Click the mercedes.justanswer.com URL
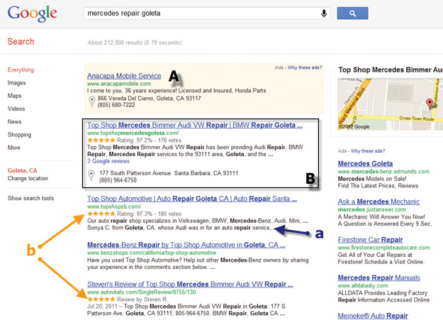443x320 pixels. coord(372,209)
